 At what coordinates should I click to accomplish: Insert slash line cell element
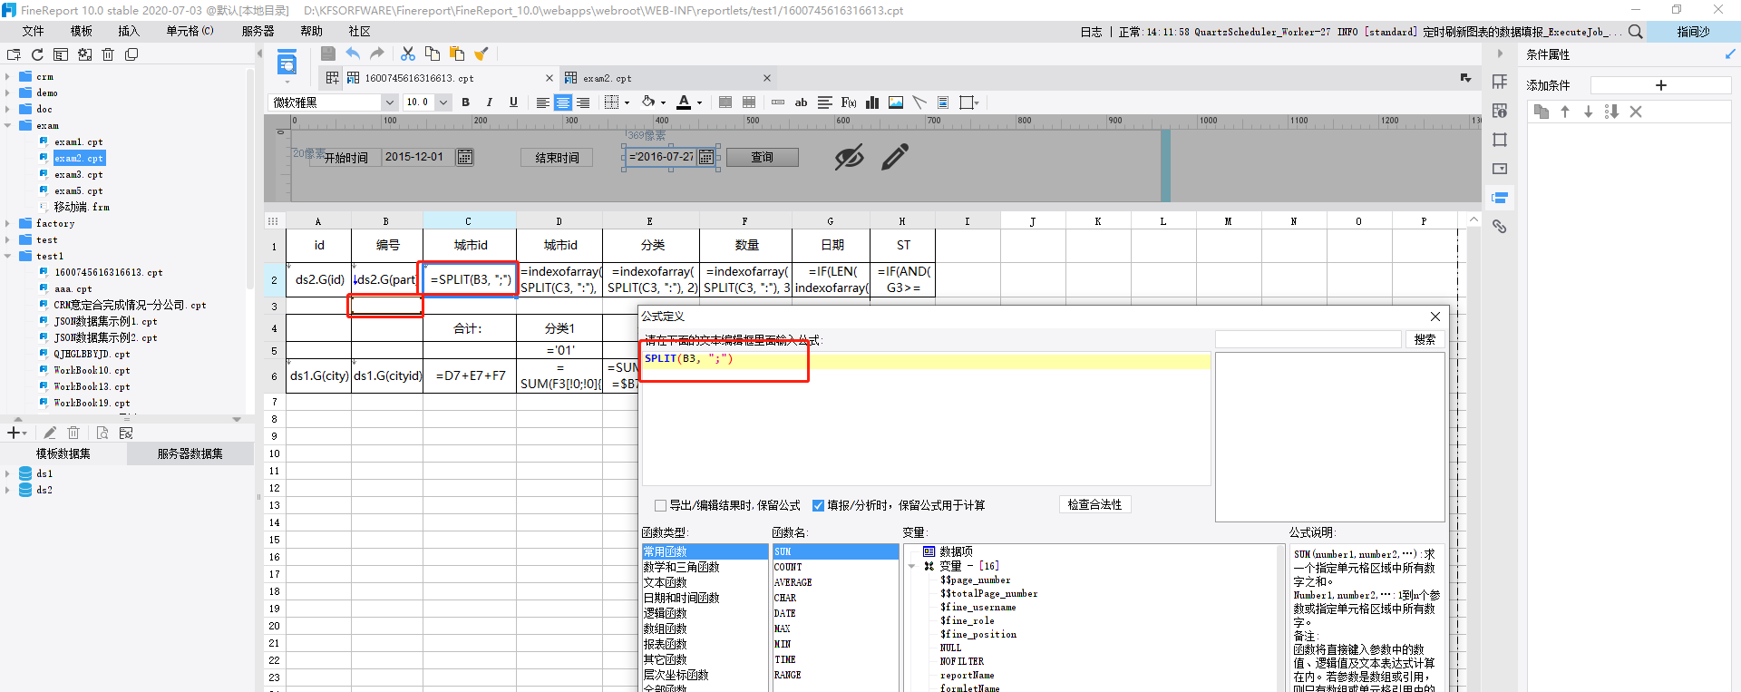click(x=919, y=102)
